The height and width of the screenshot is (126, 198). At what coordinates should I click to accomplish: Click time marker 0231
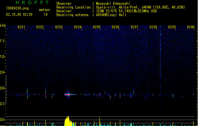coord(21,27)
